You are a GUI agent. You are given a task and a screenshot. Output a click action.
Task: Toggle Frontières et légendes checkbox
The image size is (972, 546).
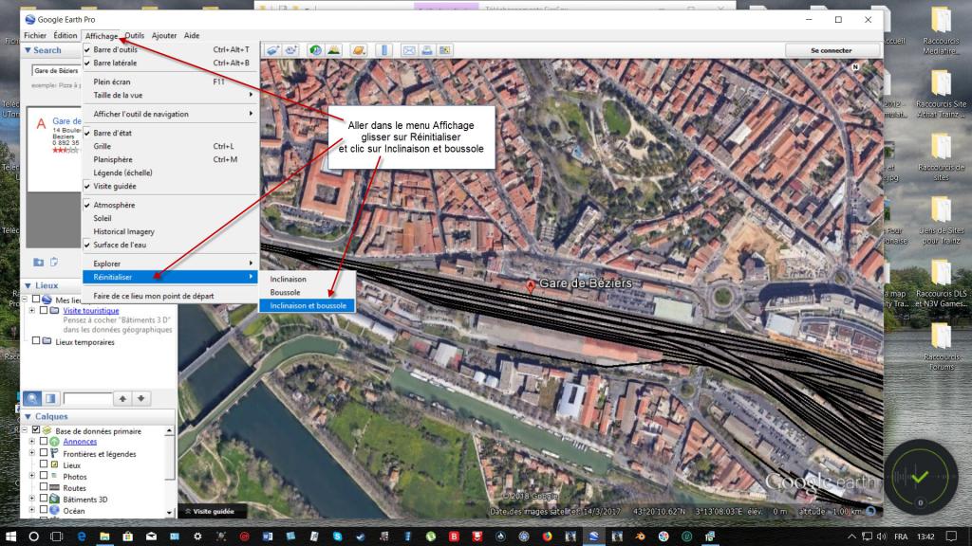[44, 452]
